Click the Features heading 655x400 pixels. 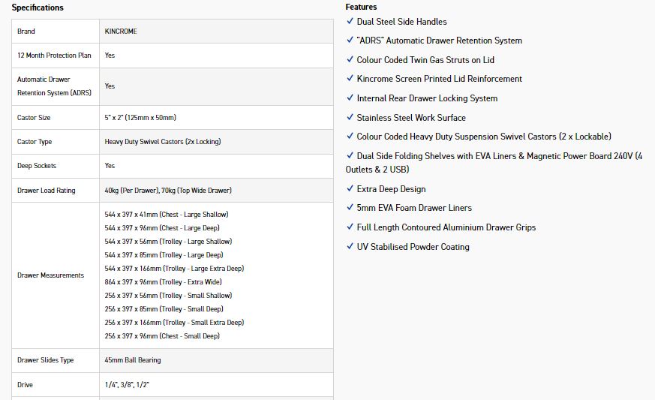click(x=361, y=7)
